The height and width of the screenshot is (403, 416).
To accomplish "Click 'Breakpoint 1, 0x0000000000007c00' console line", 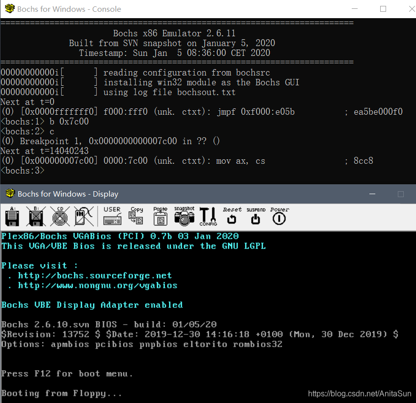I will coord(110,141).
